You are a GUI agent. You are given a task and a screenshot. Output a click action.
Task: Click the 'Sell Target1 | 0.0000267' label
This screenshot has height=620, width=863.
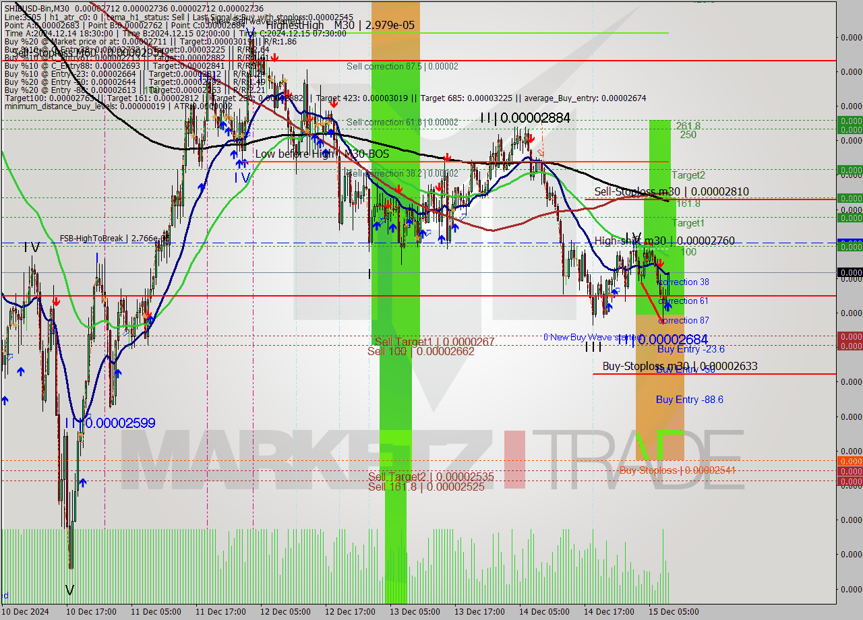click(434, 342)
